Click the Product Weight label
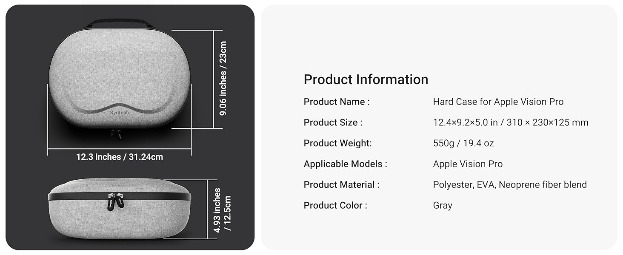This screenshot has width=623, height=255. pyautogui.click(x=337, y=143)
